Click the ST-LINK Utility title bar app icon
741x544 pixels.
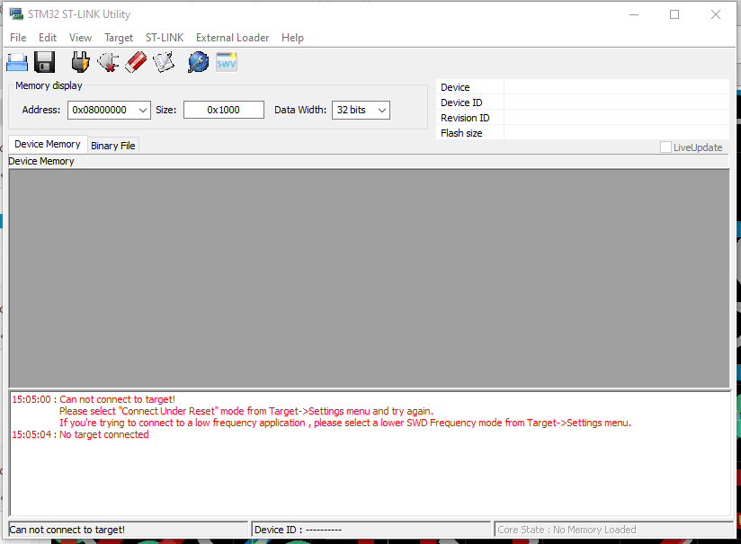coord(16,14)
